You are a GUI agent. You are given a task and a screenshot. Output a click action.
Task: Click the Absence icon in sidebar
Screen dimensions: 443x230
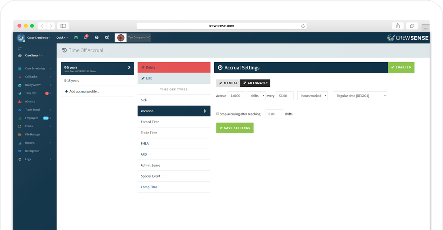pos(20,101)
